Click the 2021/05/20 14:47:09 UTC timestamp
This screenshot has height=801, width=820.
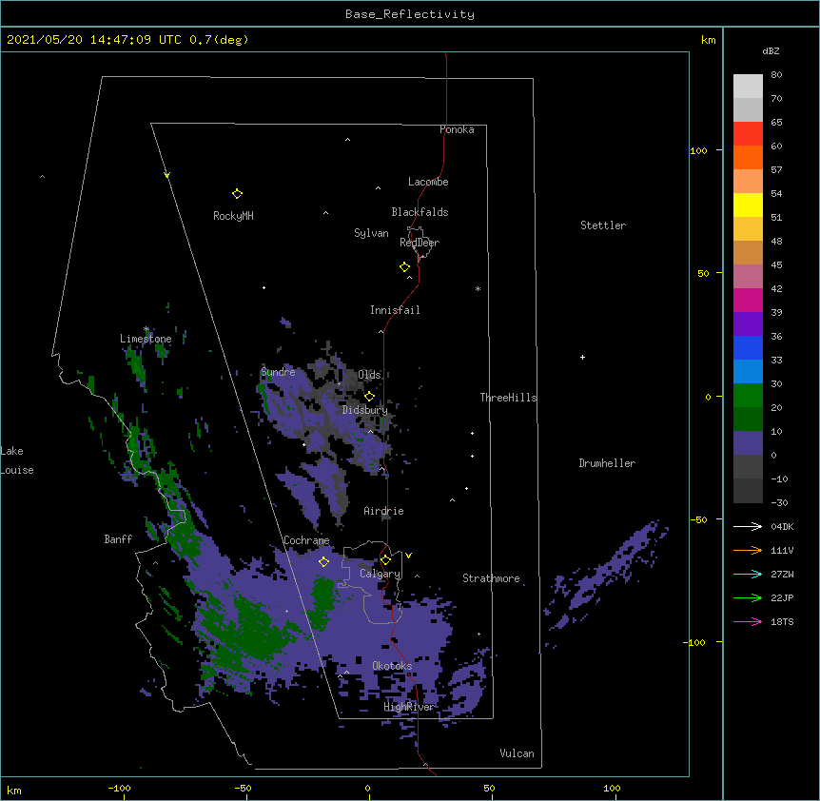coord(94,40)
